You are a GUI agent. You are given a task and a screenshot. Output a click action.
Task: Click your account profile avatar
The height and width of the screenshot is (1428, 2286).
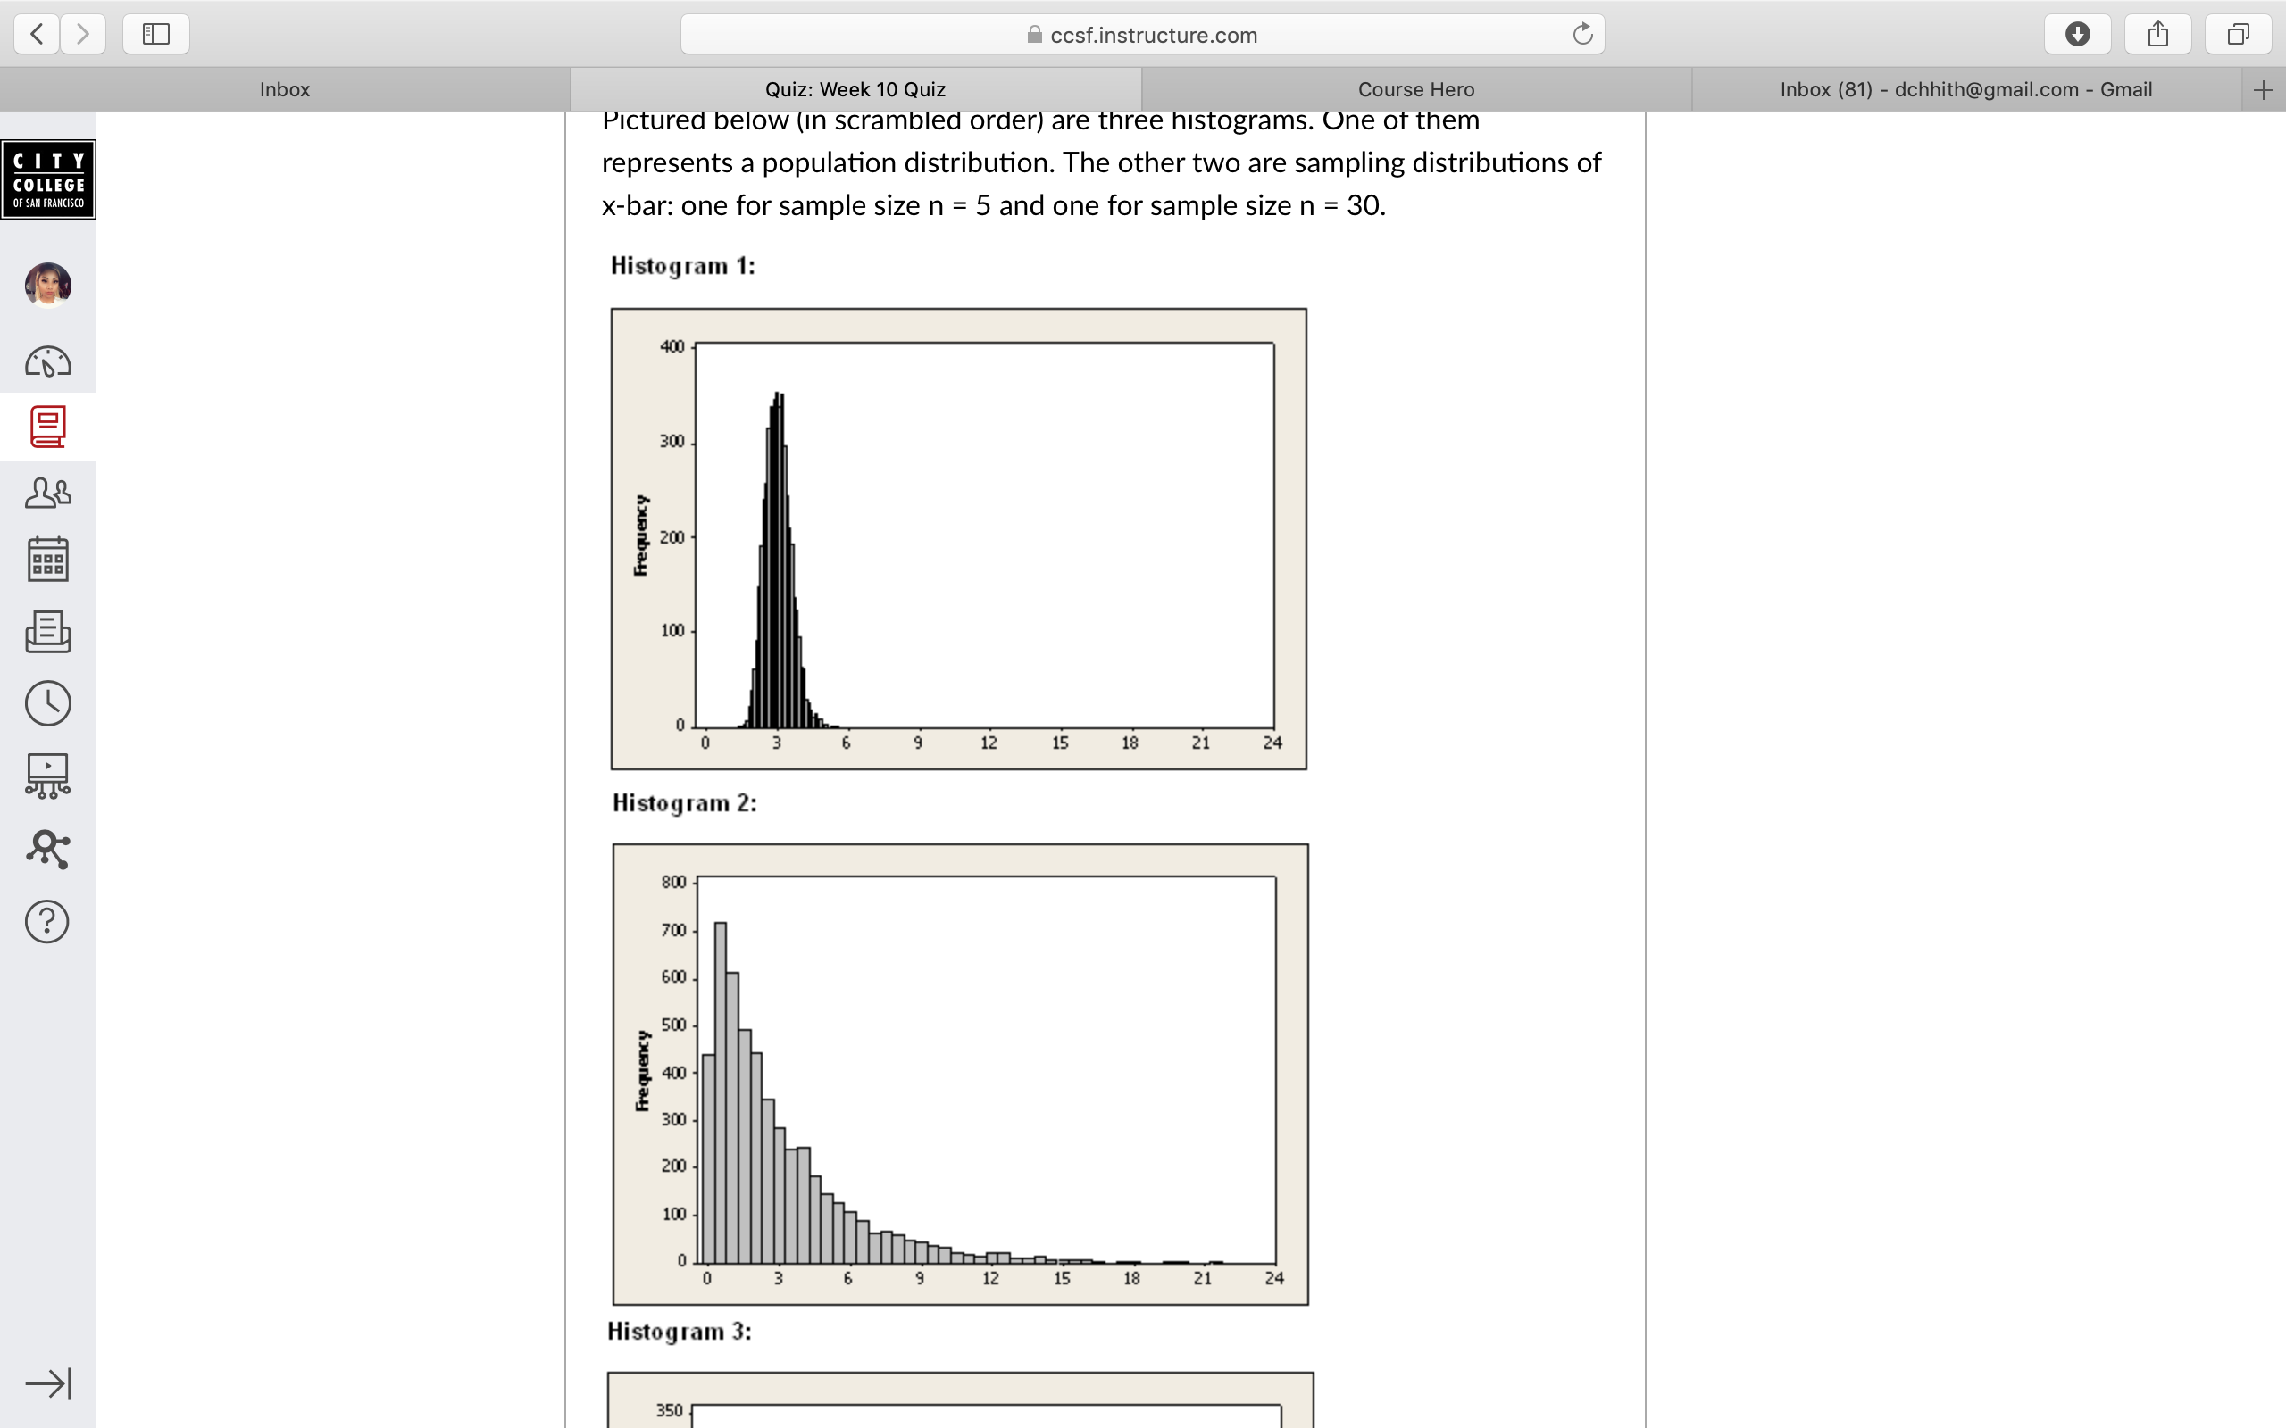(48, 285)
